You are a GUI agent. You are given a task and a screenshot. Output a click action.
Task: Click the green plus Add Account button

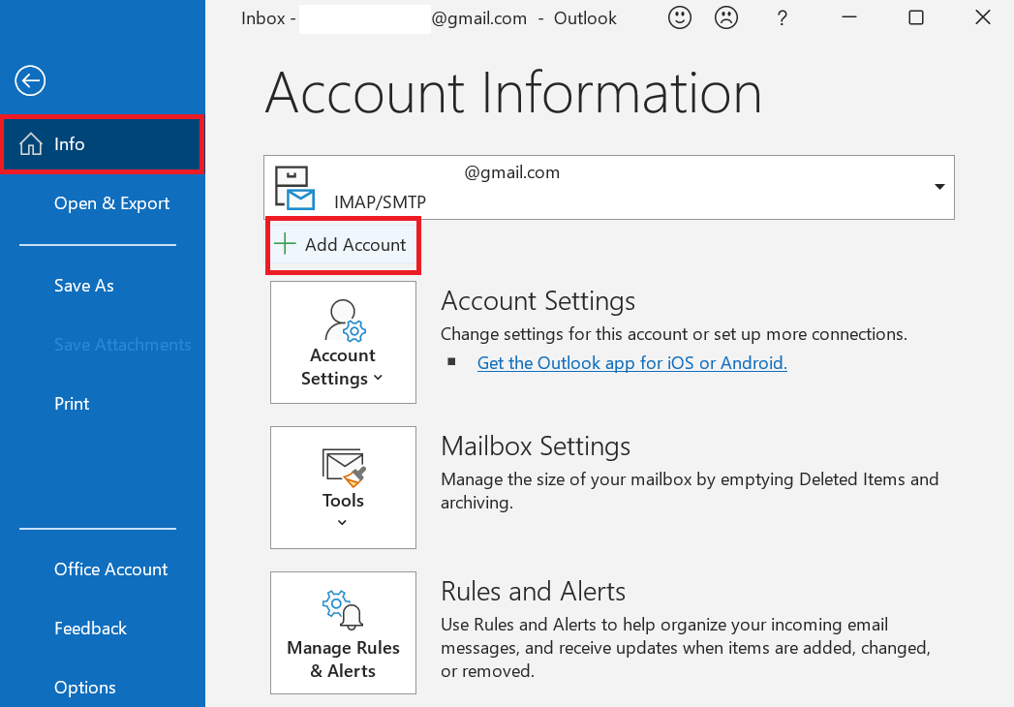coord(344,245)
